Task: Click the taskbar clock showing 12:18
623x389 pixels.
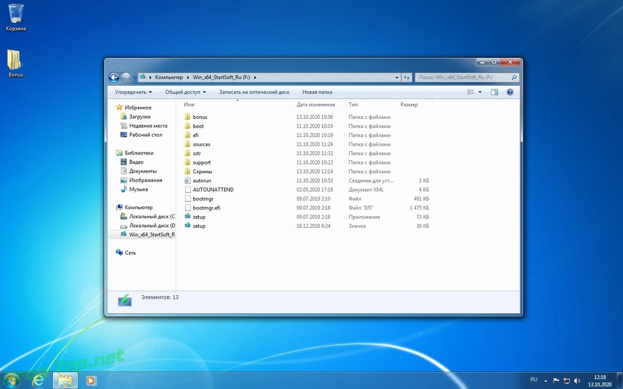Action: (x=600, y=381)
